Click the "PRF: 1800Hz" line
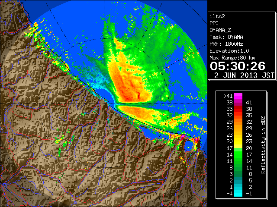 point(226,44)
